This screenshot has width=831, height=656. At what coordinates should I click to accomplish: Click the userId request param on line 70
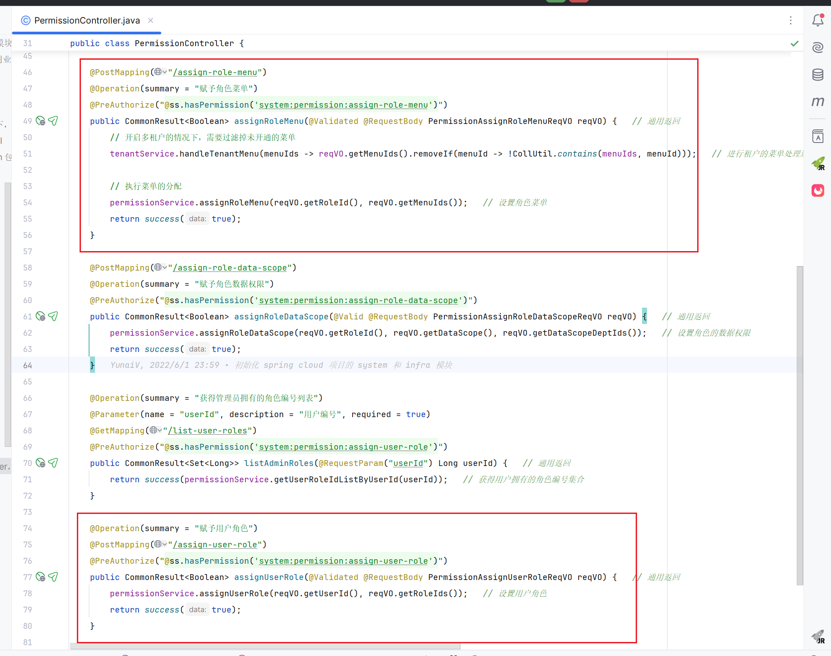pyautogui.click(x=408, y=463)
